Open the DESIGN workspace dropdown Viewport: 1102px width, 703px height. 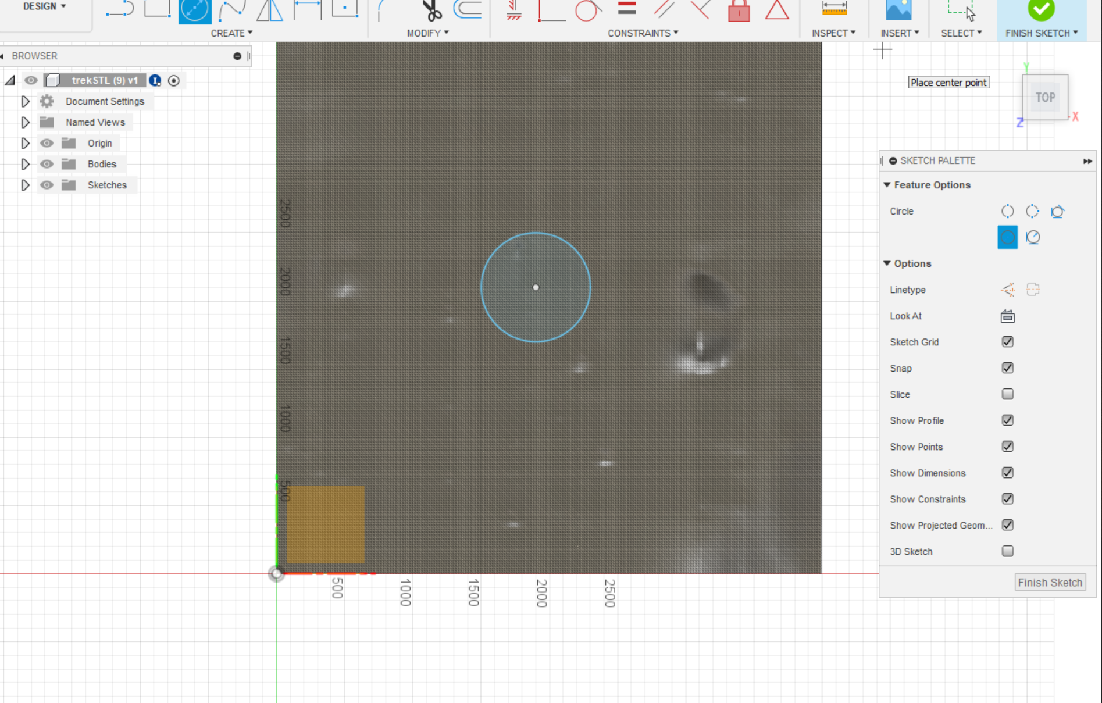point(44,6)
